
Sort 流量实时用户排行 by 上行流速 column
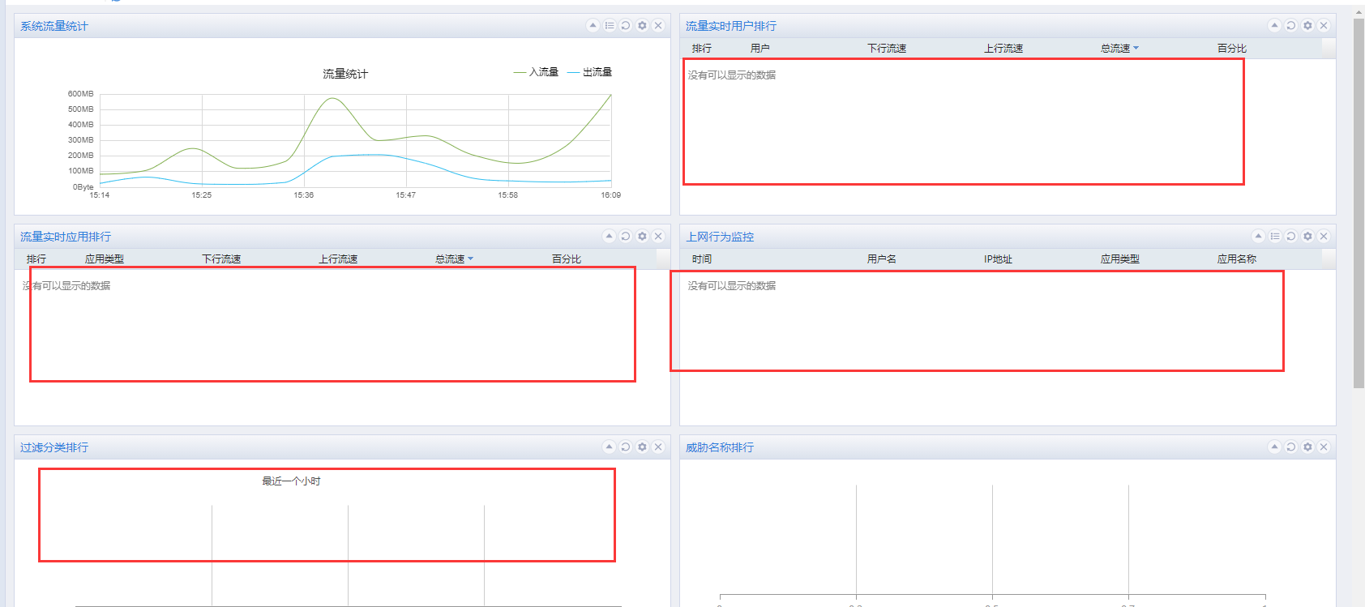1003,49
